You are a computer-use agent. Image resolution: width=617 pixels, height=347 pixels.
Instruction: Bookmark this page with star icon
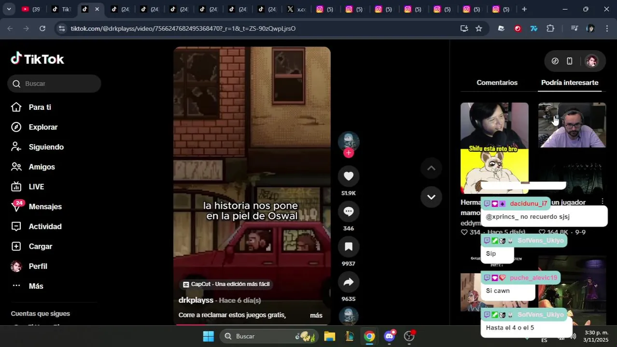tap(478, 28)
